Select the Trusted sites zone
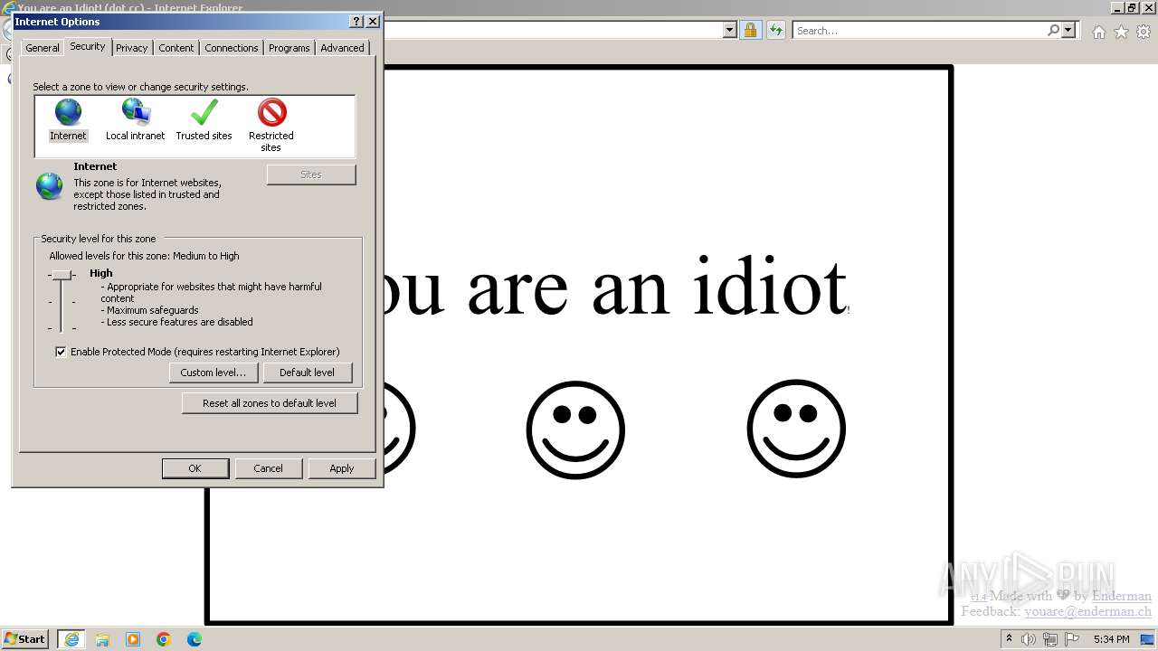 click(x=204, y=120)
